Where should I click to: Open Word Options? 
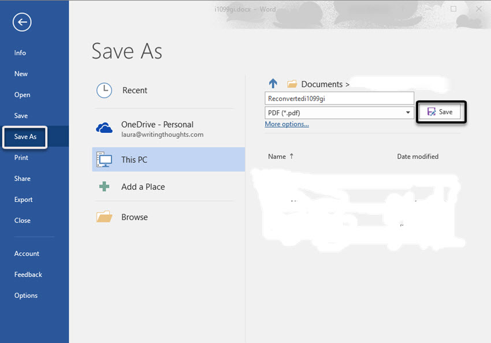[x=25, y=296]
